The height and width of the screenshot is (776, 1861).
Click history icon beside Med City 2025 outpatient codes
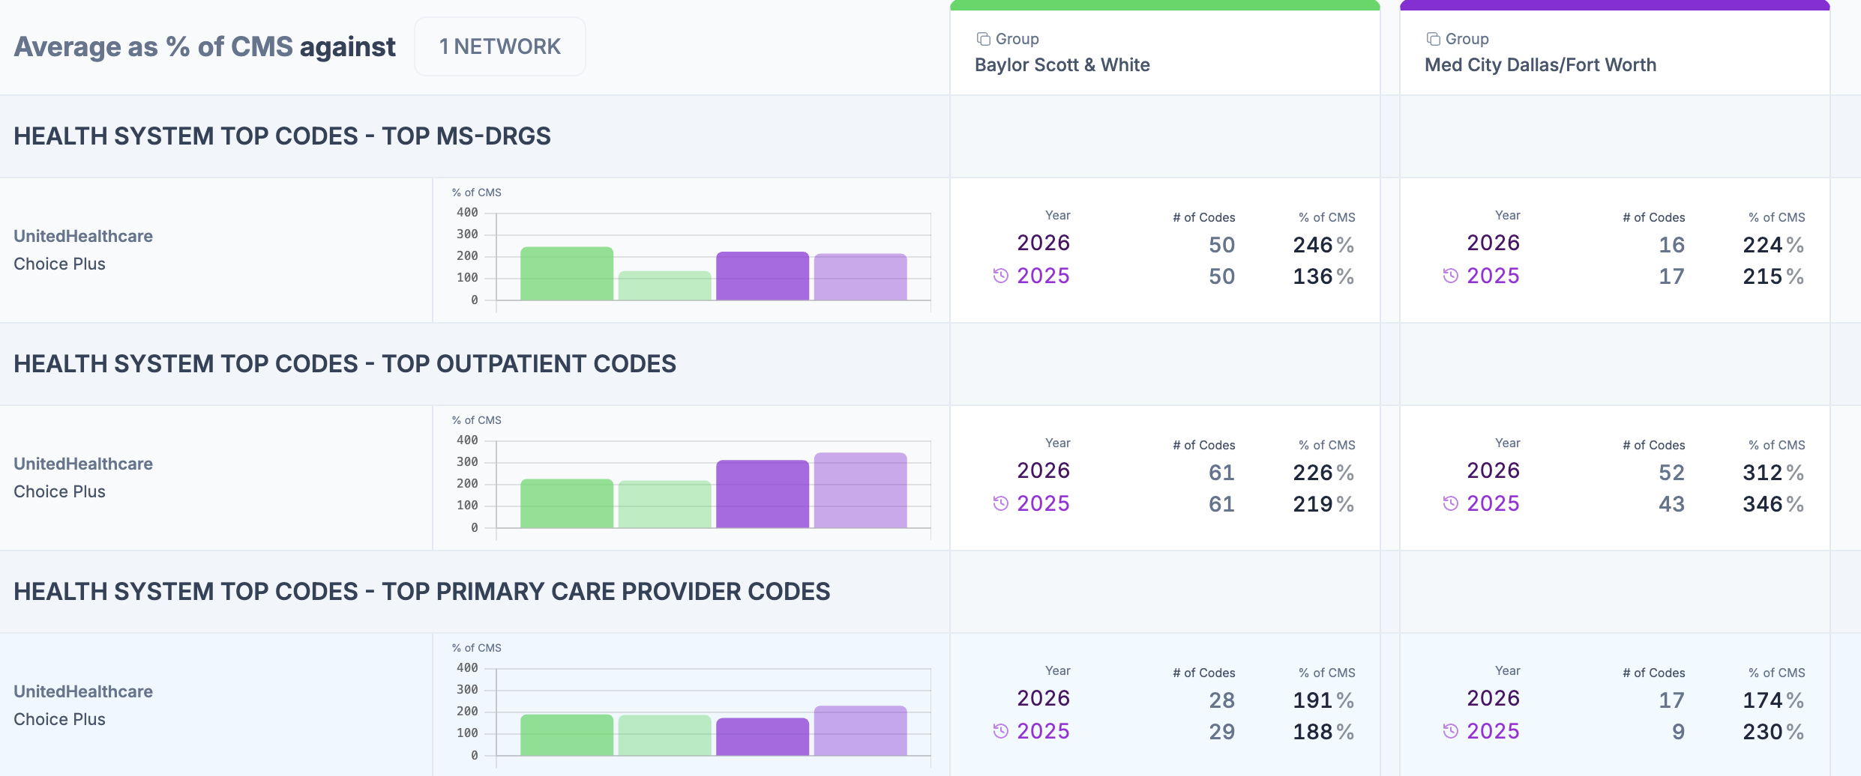pyautogui.click(x=1451, y=503)
